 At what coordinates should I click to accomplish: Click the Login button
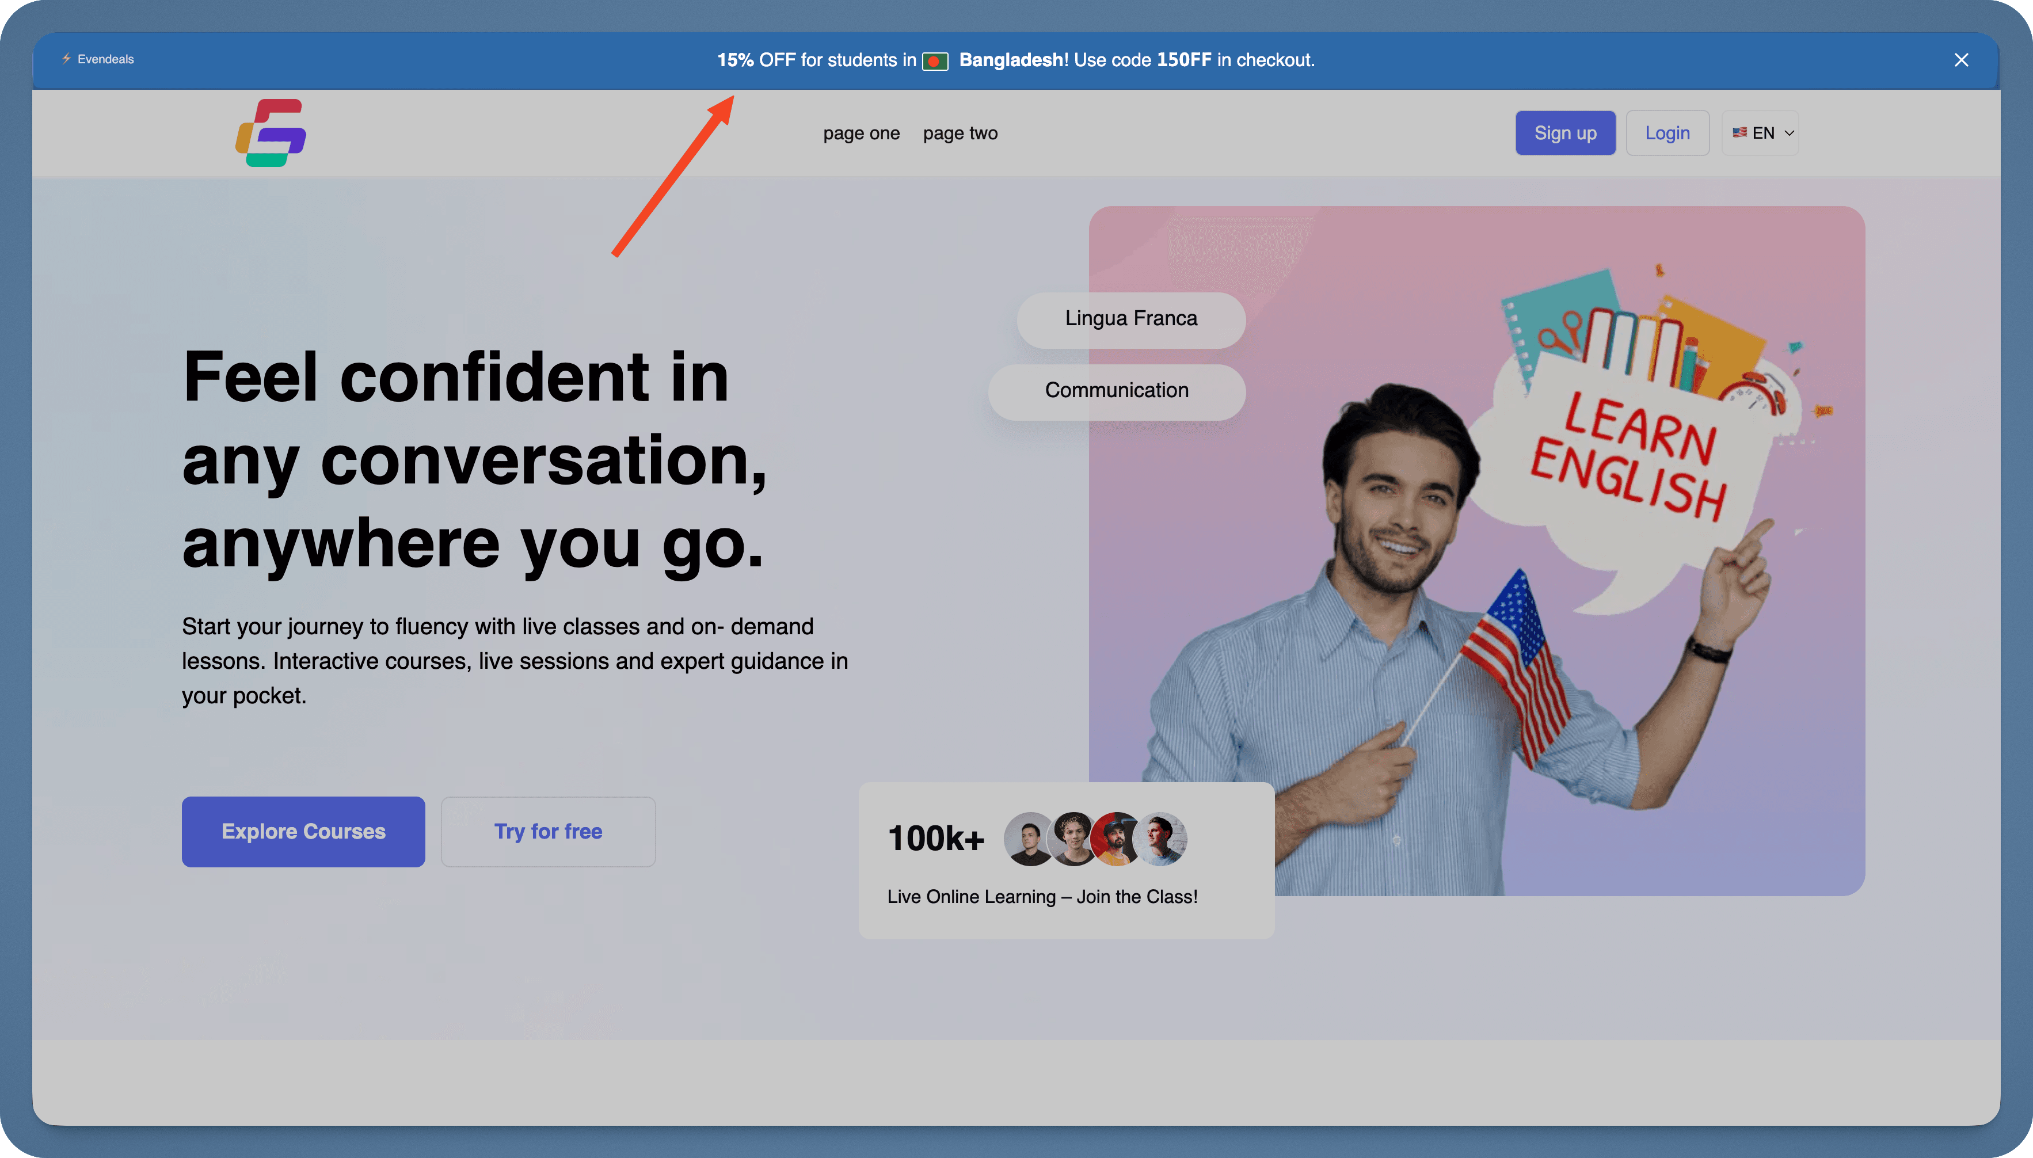click(1667, 132)
